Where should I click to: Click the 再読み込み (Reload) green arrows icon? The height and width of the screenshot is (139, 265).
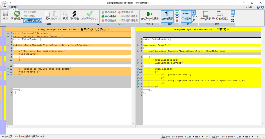17,14
